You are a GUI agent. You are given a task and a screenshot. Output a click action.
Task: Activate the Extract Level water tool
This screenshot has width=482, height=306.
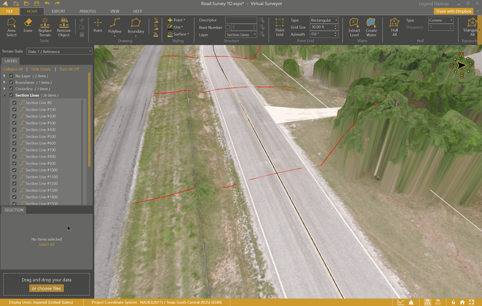point(354,27)
